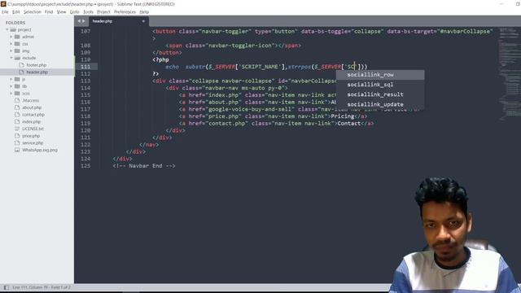
Task: Click the service.php file icon
Action: point(17,143)
